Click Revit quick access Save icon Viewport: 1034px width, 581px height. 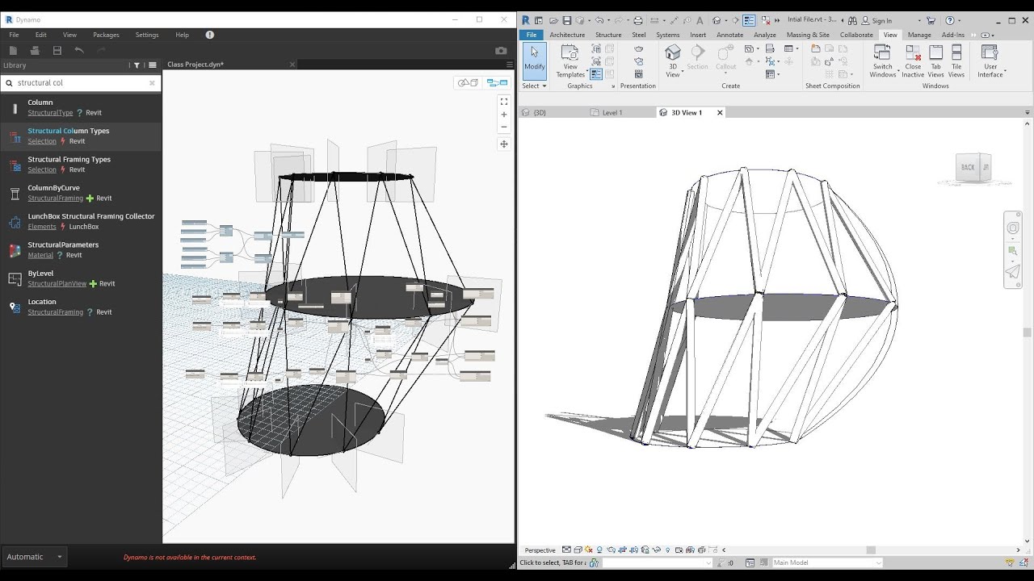(x=566, y=20)
